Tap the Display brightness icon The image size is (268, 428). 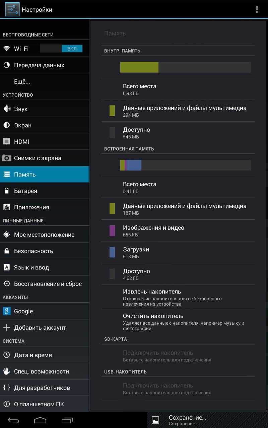click(x=7, y=125)
